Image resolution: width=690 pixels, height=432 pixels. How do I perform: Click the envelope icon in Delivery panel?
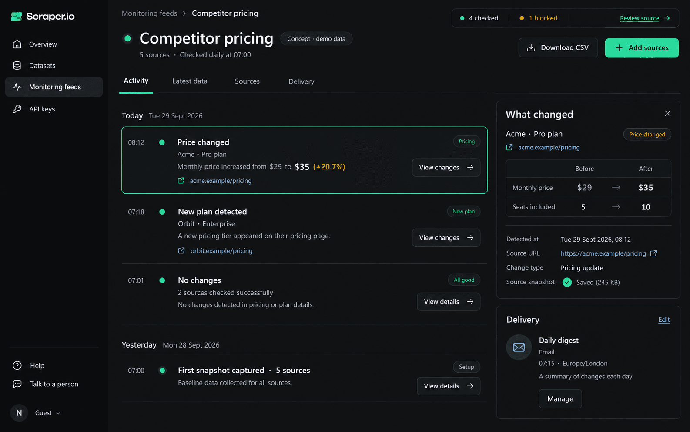point(519,347)
